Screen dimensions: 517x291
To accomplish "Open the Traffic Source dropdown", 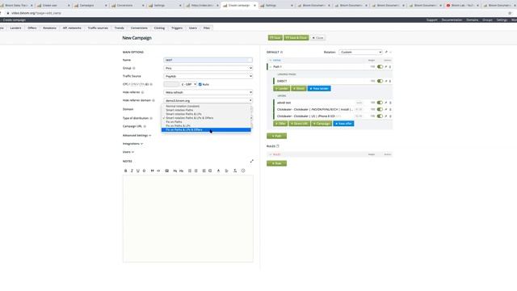I will pyautogui.click(x=208, y=76).
